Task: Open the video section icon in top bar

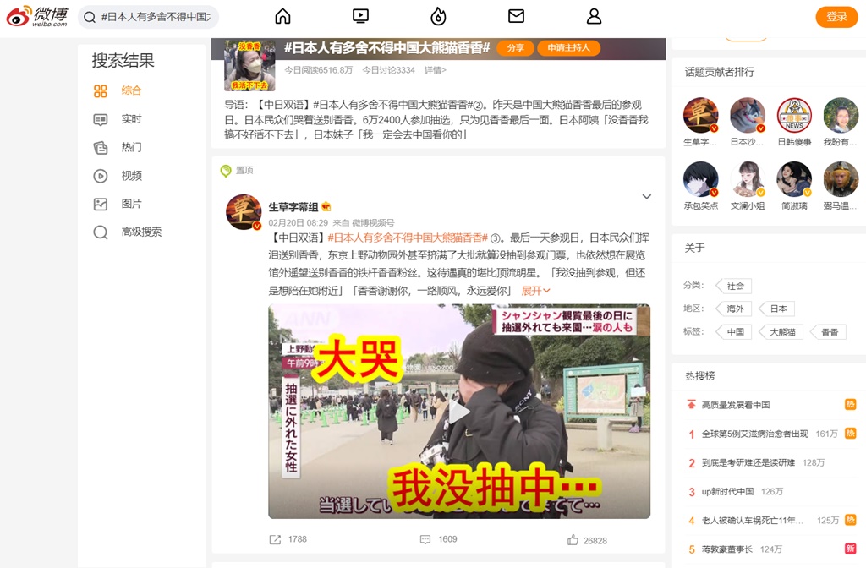Action: pos(360,17)
